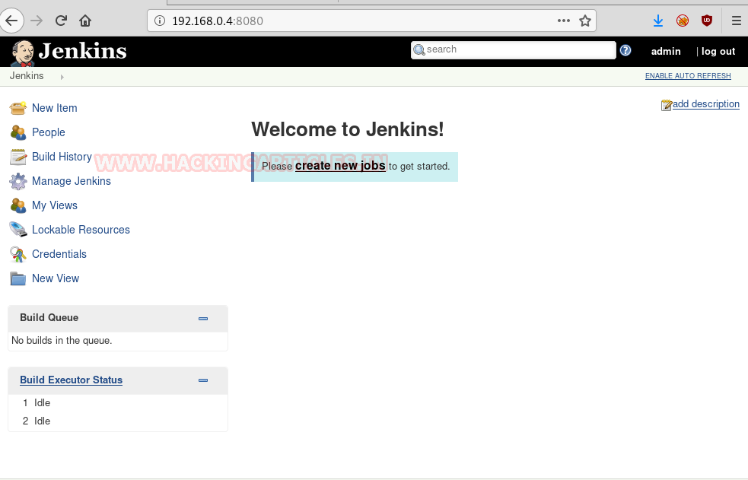The image size is (748, 480).
Task: Collapse the Build Executor Status panel
Action: click(203, 380)
